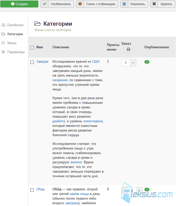The width and height of the screenshot is (176, 206).
Task: Click the order number field for Завтрак
Action: pyautogui.click(x=126, y=63)
